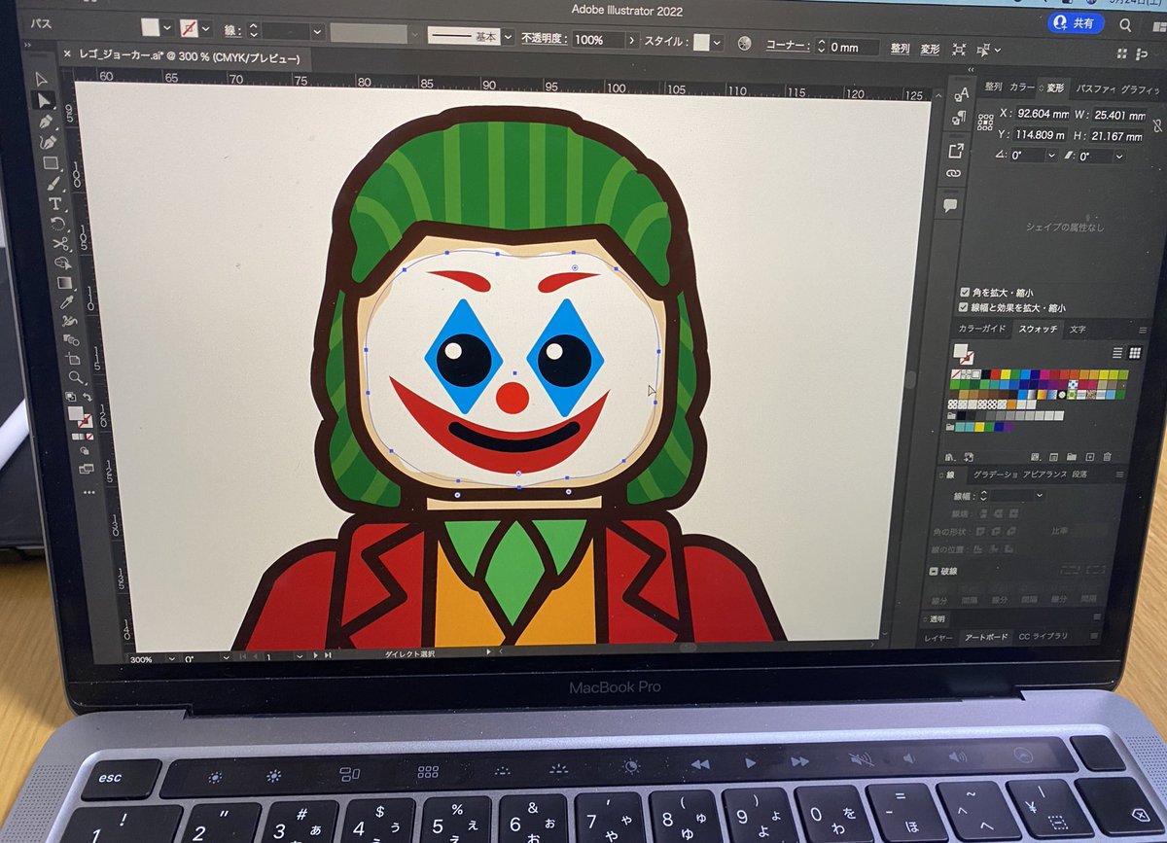This screenshot has width=1167, height=843.
Task: Click the fill swatch in Swatches panel
Action: point(960,352)
